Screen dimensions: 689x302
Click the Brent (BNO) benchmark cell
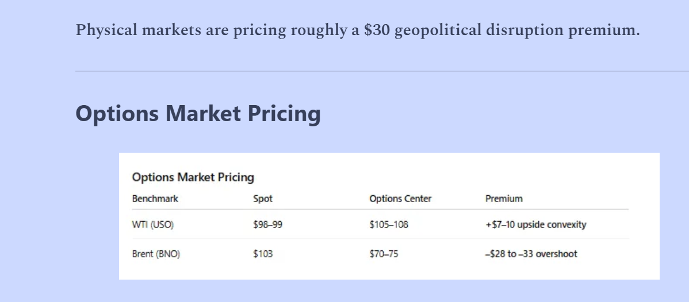(156, 254)
